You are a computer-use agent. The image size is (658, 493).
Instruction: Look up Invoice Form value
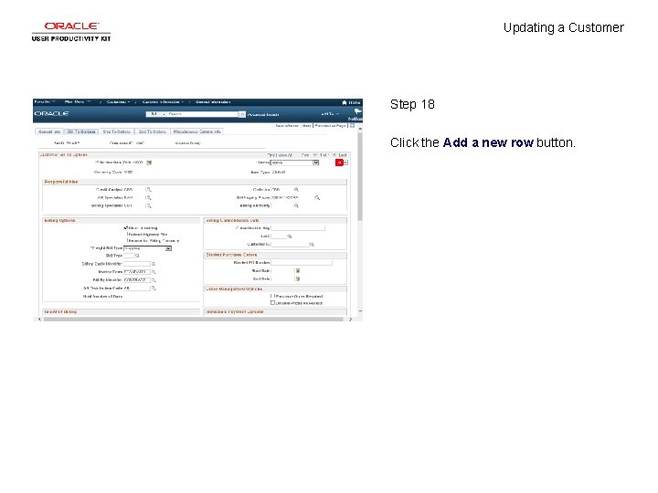(x=154, y=272)
